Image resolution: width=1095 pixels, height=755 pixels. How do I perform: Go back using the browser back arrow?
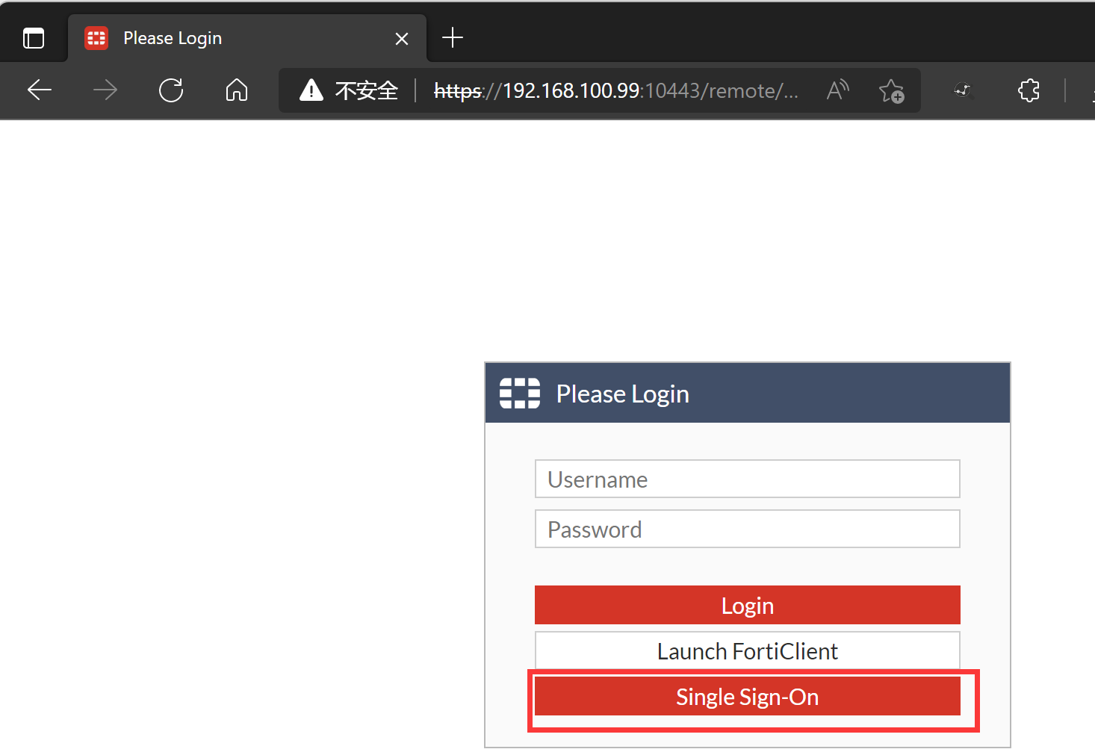pyautogui.click(x=40, y=90)
